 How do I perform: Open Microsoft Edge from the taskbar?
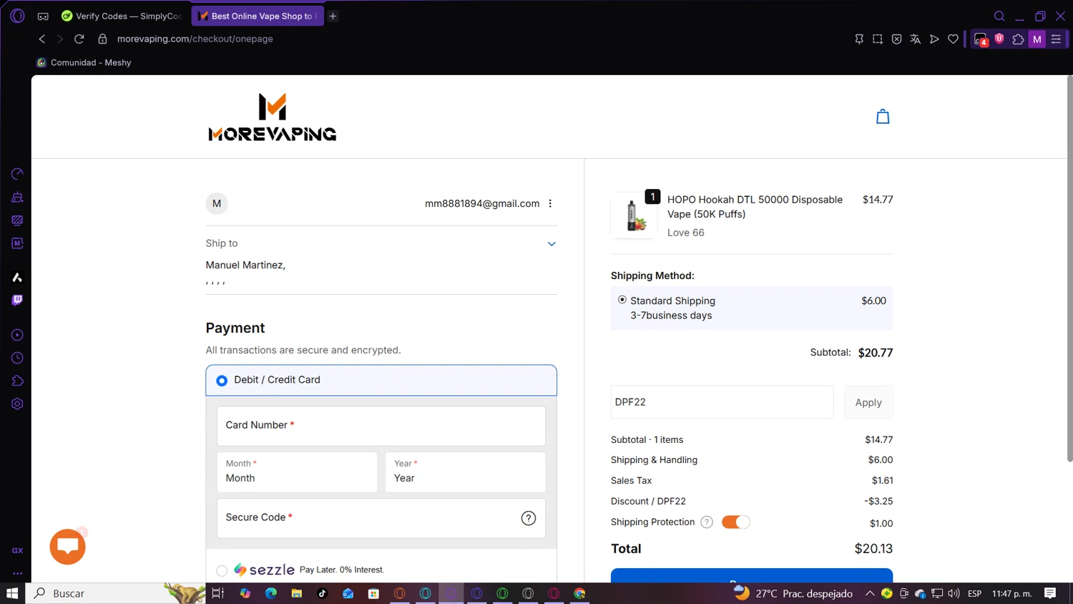270,593
